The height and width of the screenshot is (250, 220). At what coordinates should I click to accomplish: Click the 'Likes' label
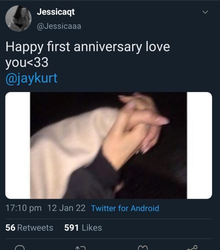click(92, 228)
